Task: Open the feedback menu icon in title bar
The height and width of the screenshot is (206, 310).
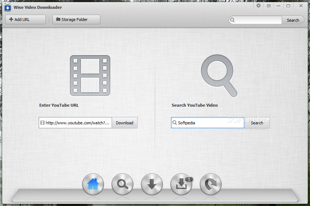Action: tap(269, 6)
